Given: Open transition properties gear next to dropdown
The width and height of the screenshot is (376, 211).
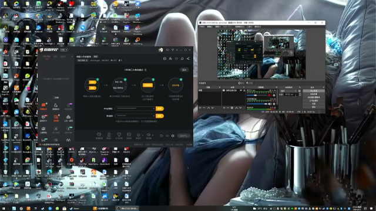Looking at the screenshot, I should pyautogui.click(x=299, y=91).
